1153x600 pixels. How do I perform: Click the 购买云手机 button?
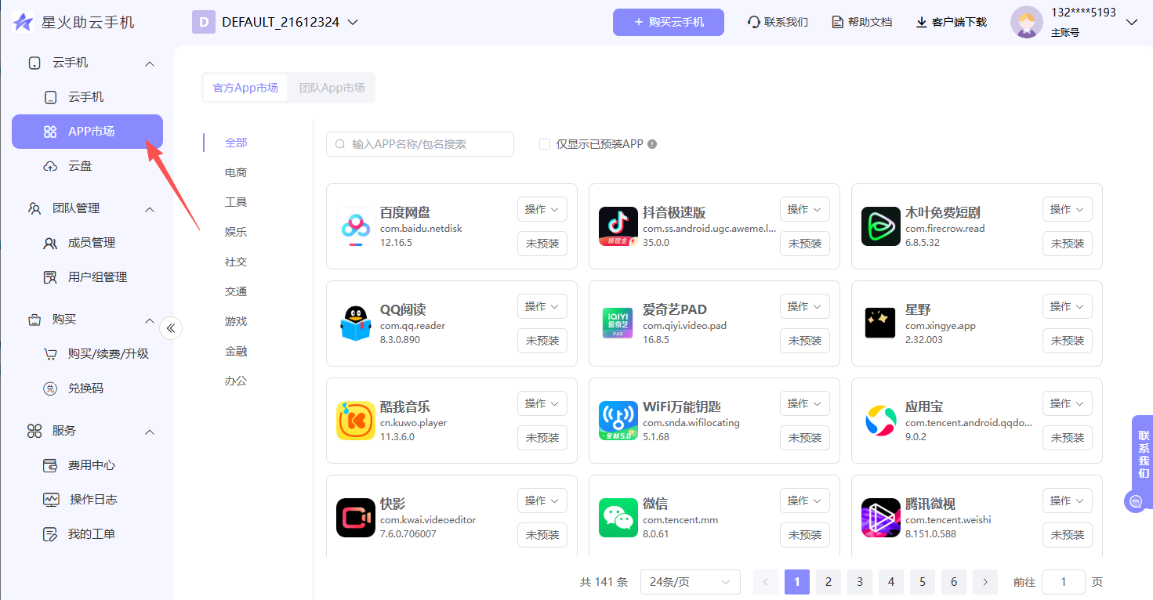[668, 22]
